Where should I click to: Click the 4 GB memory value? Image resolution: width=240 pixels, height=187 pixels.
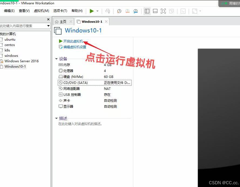(108, 65)
